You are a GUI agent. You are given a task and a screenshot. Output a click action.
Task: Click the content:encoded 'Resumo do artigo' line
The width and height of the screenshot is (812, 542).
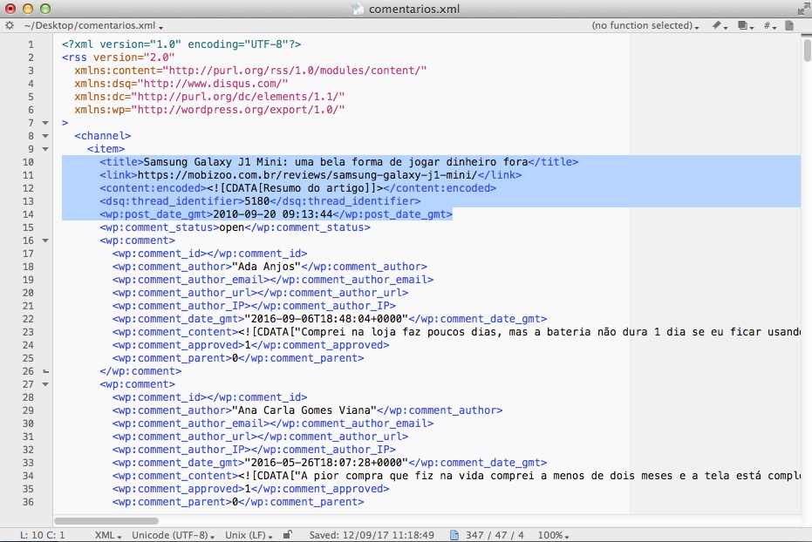[297, 188]
